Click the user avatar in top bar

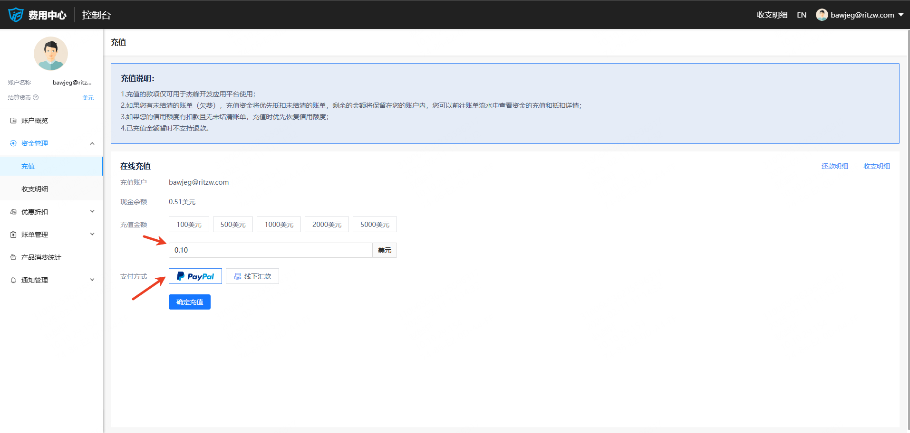[x=822, y=15]
